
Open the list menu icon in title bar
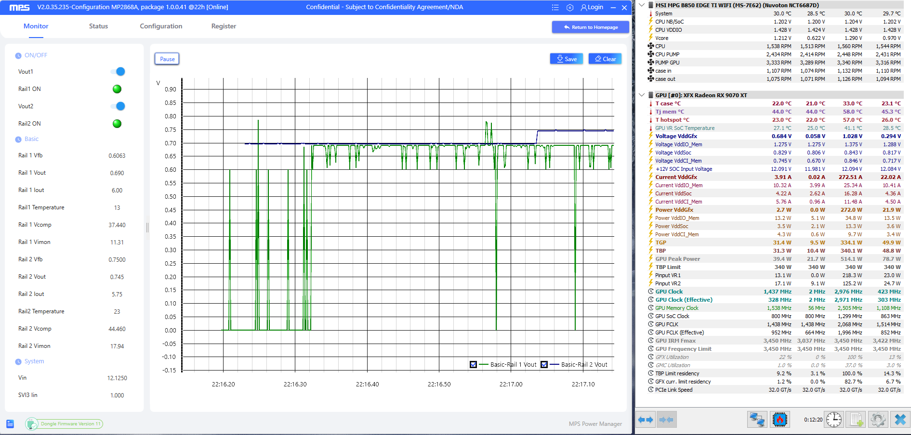pos(555,7)
